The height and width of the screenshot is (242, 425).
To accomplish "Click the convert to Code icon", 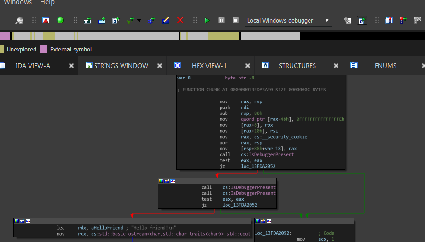I will tap(87, 20).
